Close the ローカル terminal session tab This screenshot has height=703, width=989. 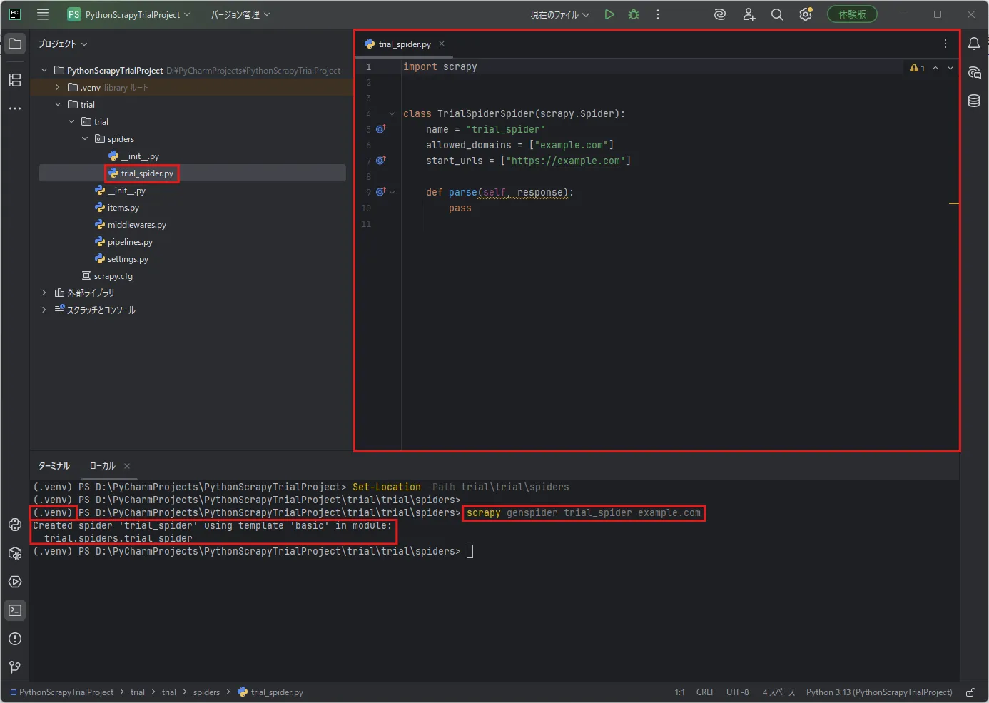click(x=127, y=466)
